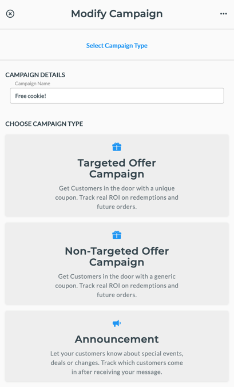The width and height of the screenshot is (234, 387).
Task: Click the Campaign Name input field
Action: [117, 96]
